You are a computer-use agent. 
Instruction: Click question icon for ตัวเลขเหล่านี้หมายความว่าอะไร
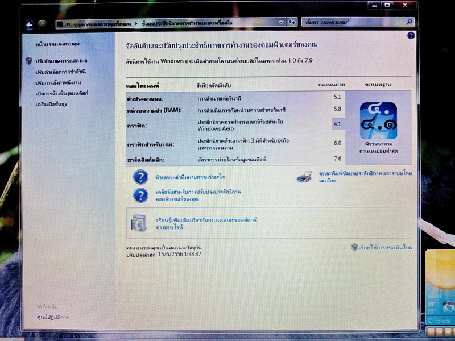click(140, 177)
